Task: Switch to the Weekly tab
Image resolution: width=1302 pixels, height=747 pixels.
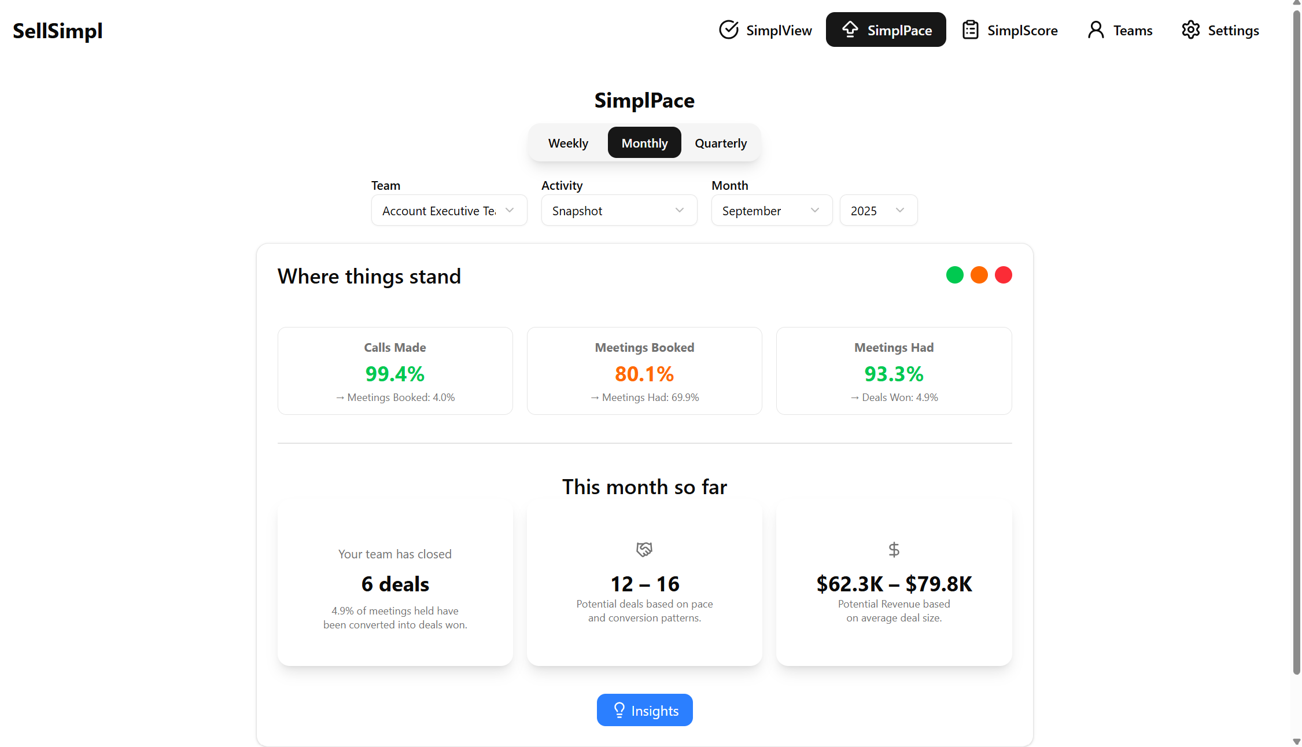Action: point(567,142)
